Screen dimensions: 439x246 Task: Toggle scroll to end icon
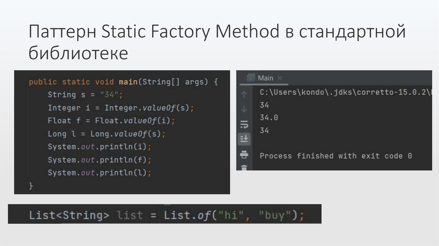tap(244, 139)
